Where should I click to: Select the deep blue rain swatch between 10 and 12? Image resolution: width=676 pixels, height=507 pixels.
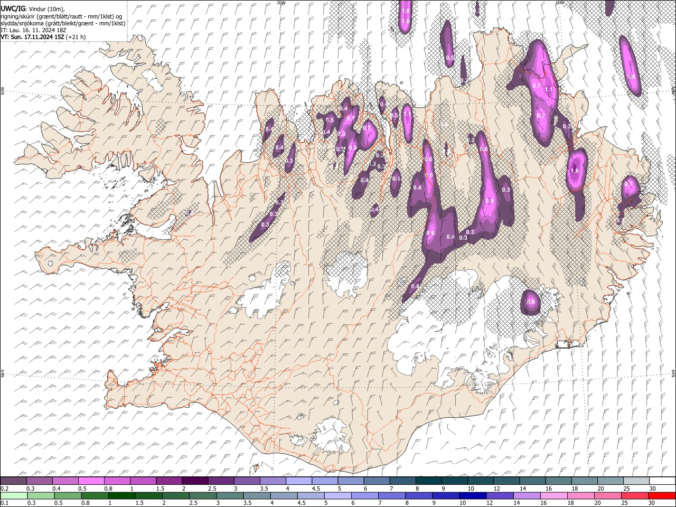click(473, 495)
